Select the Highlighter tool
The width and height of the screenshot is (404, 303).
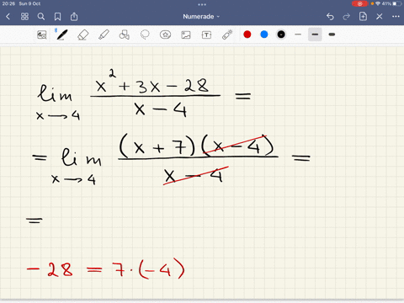[104, 35]
